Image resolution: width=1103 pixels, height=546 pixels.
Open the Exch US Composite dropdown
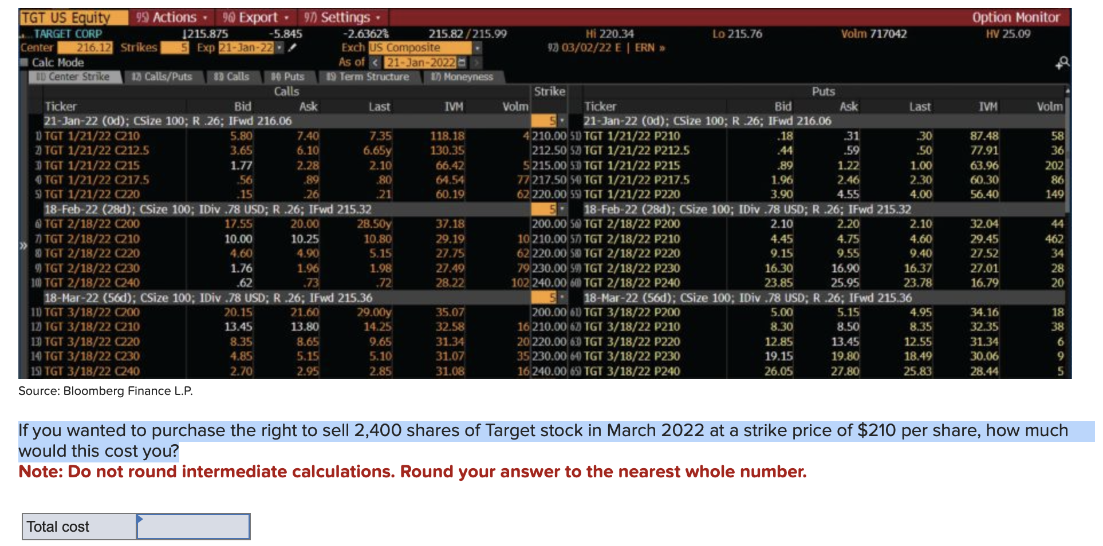(478, 49)
